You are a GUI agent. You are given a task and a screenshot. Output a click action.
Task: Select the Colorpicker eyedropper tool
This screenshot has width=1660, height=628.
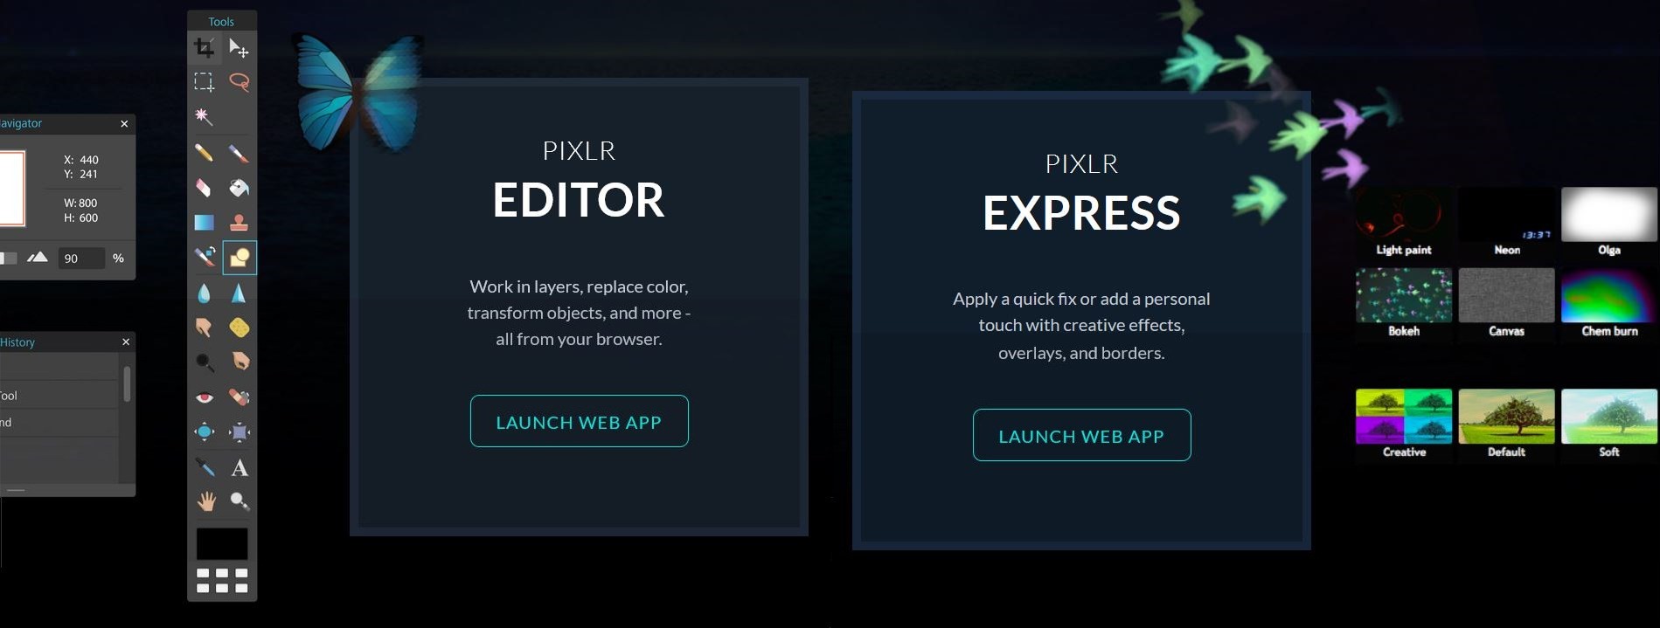click(x=204, y=467)
